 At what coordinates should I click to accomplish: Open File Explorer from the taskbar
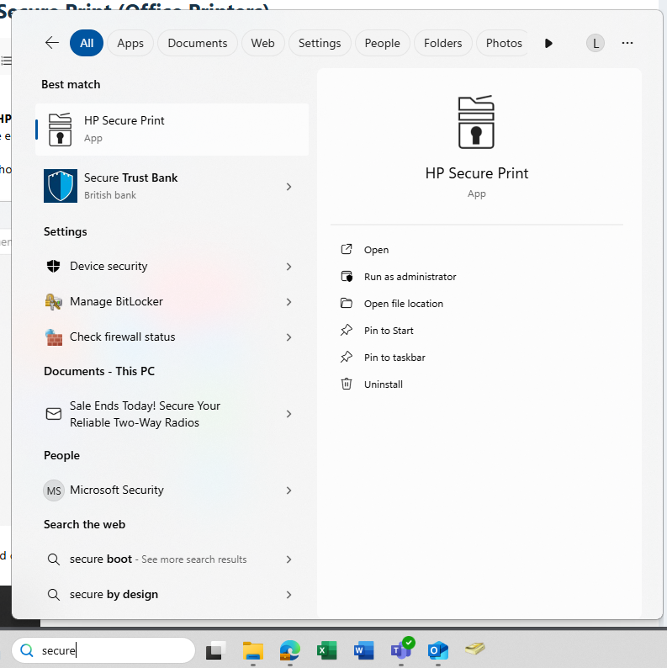(x=253, y=650)
